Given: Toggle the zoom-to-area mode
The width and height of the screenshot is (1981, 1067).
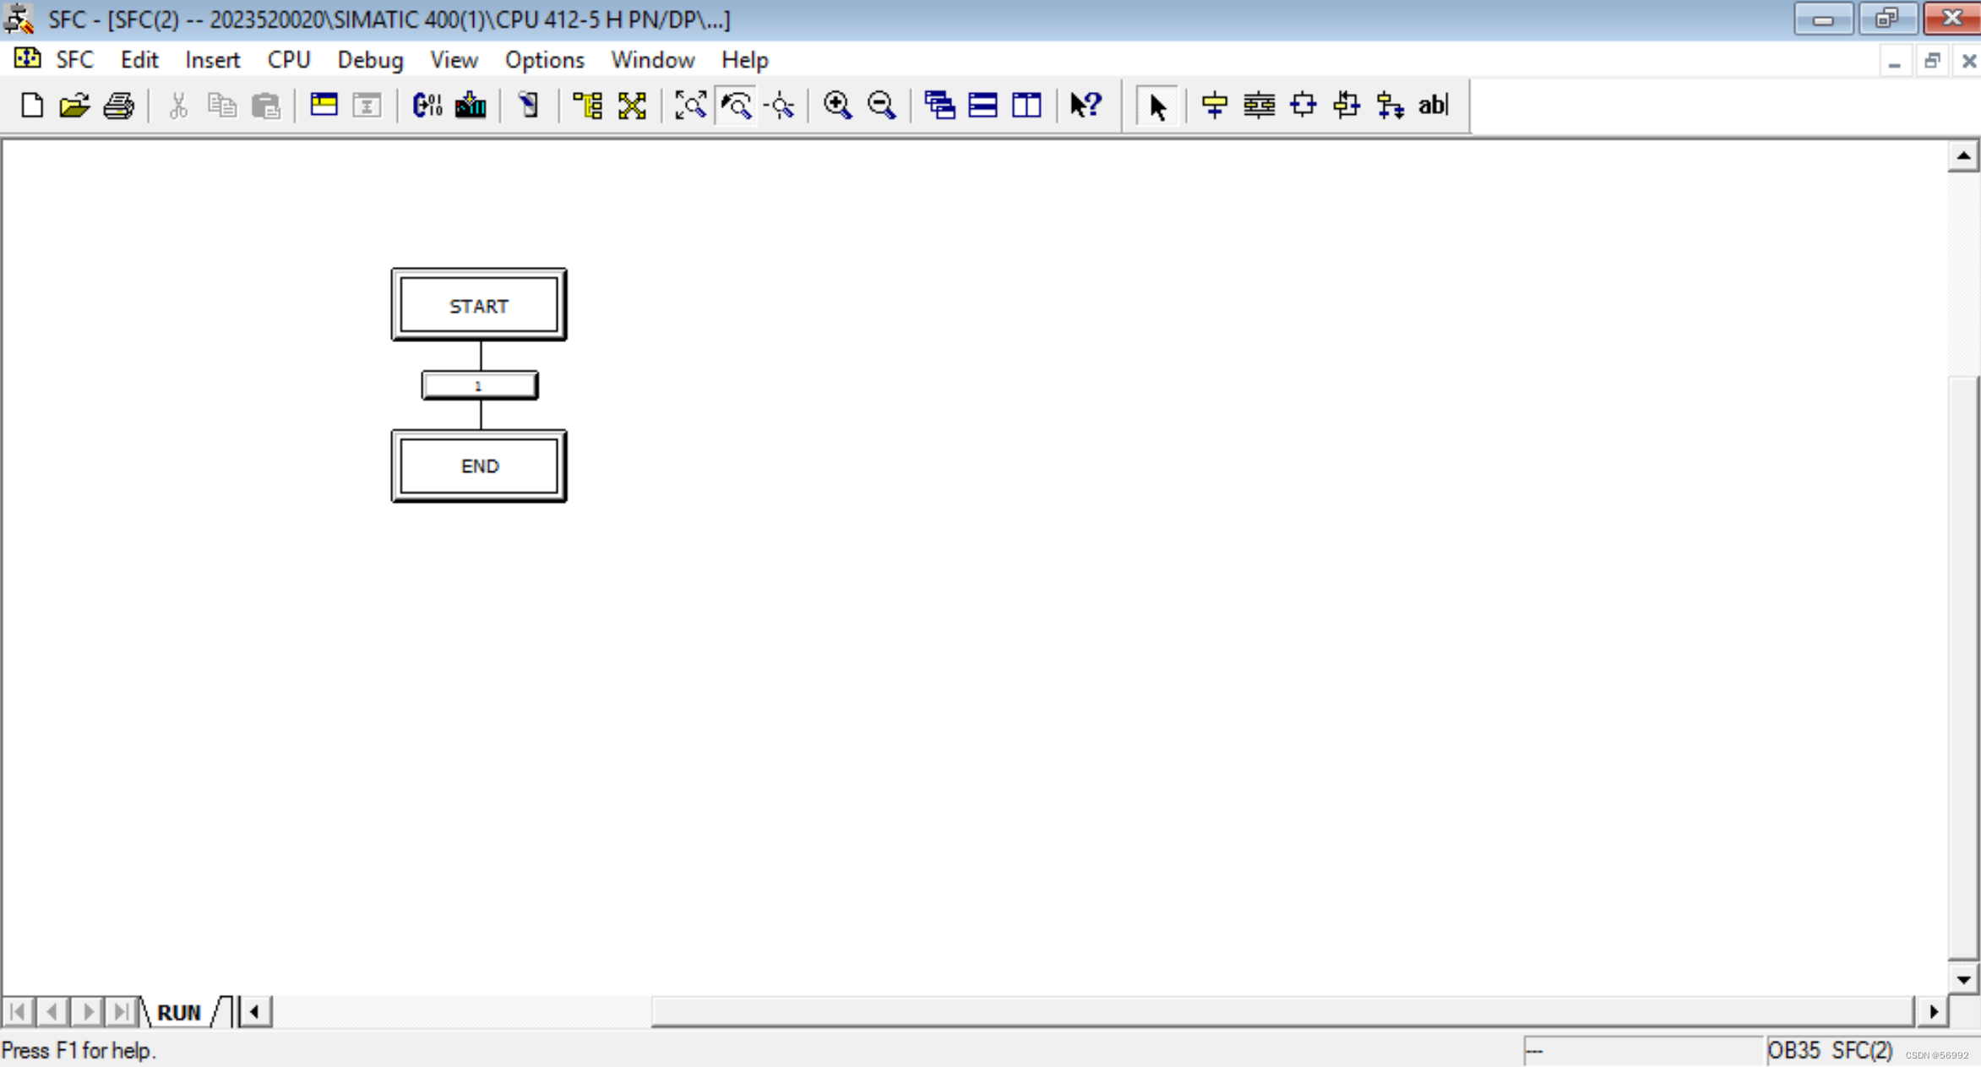Looking at the screenshot, I should click(x=737, y=106).
